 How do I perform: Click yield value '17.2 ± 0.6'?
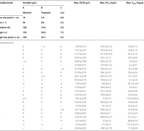[x=133, y=128]
